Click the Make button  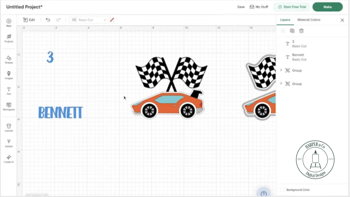click(x=327, y=7)
